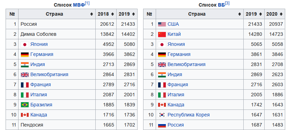Open the Великобритания link in IMF table
Image resolution: width=288 pixels, height=130 pixels.
click(49, 75)
